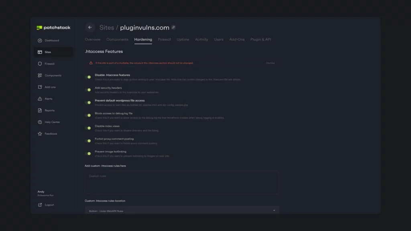The image size is (411, 231).
Task: Select the Add-ons item in sidebar
Action: [50, 87]
